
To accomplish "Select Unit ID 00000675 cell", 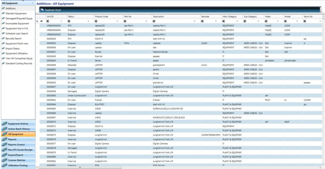I will coord(56,135).
